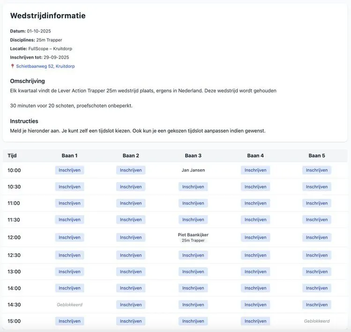This screenshot has height=332, width=351.
Task: Sign up for 13:00 Baan 3
Action: (193, 272)
